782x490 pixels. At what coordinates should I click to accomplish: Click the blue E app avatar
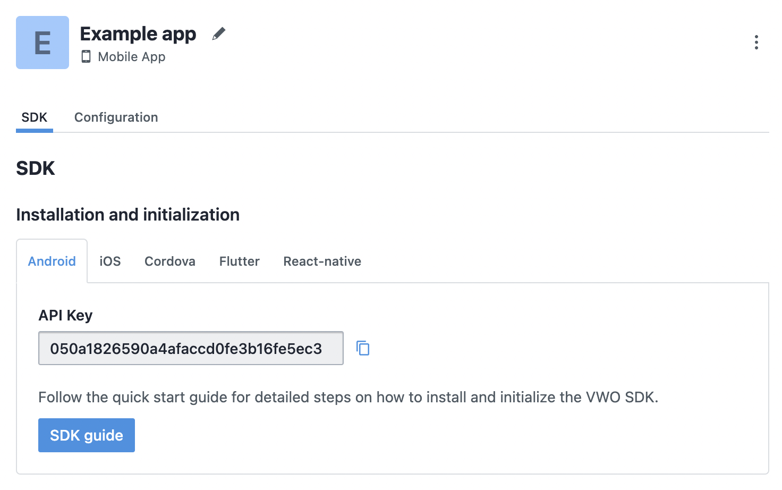[x=42, y=43]
